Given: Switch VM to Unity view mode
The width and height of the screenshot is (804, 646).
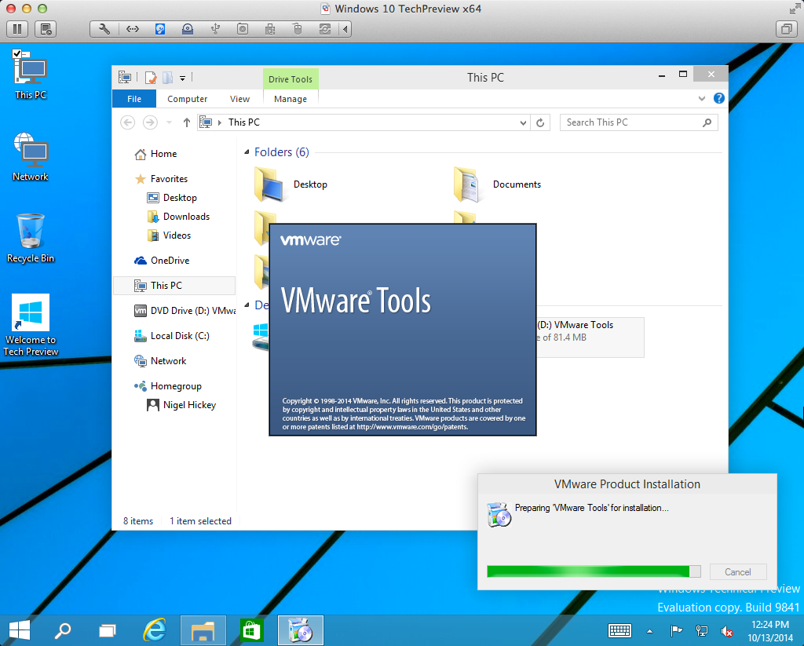Looking at the screenshot, I should point(786,29).
